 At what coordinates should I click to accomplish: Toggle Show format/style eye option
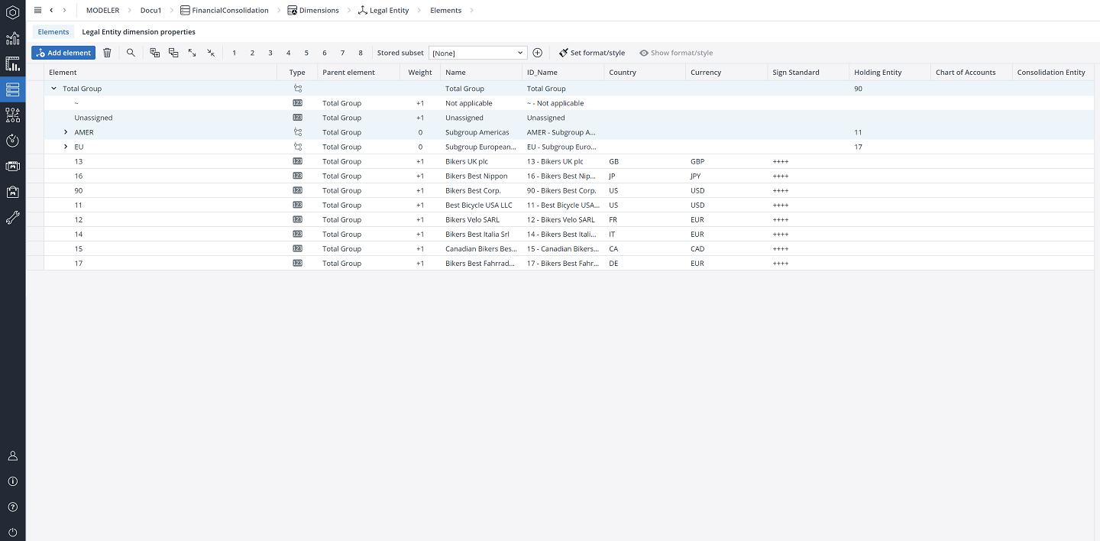pyautogui.click(x=676, y=53)
